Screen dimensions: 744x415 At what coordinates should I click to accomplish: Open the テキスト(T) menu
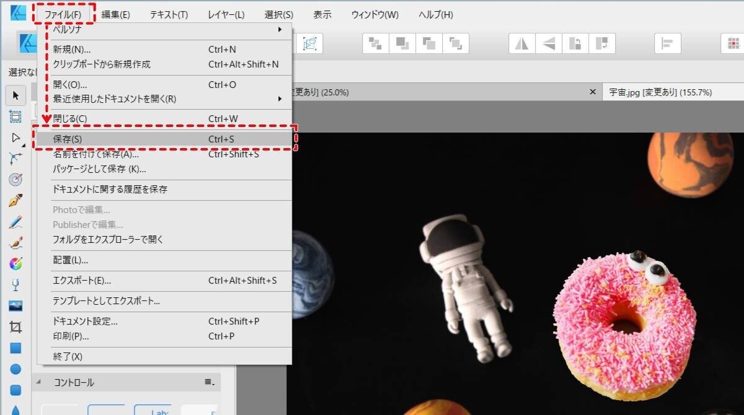[169, 14]
